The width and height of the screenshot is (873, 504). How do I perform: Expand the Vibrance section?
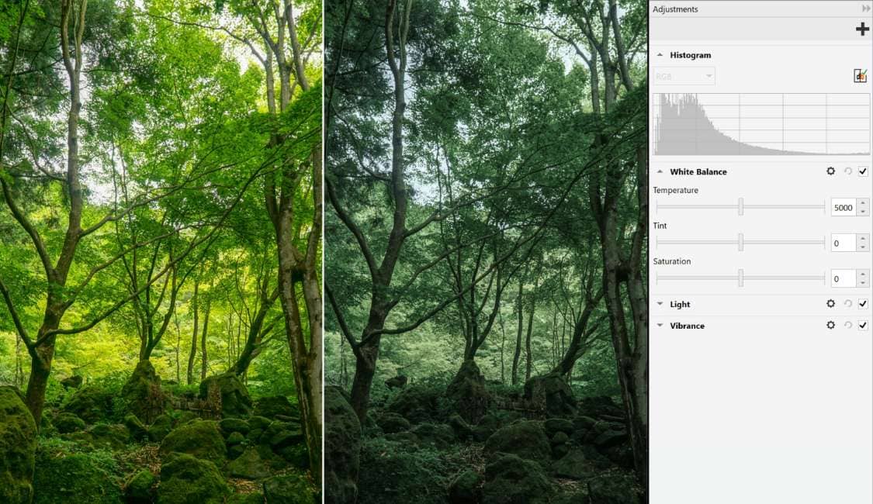click(660, 326)
